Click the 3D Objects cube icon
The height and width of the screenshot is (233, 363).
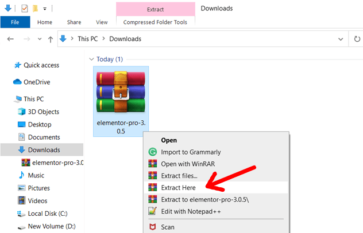pyautogui.click(x=21, y=112)
